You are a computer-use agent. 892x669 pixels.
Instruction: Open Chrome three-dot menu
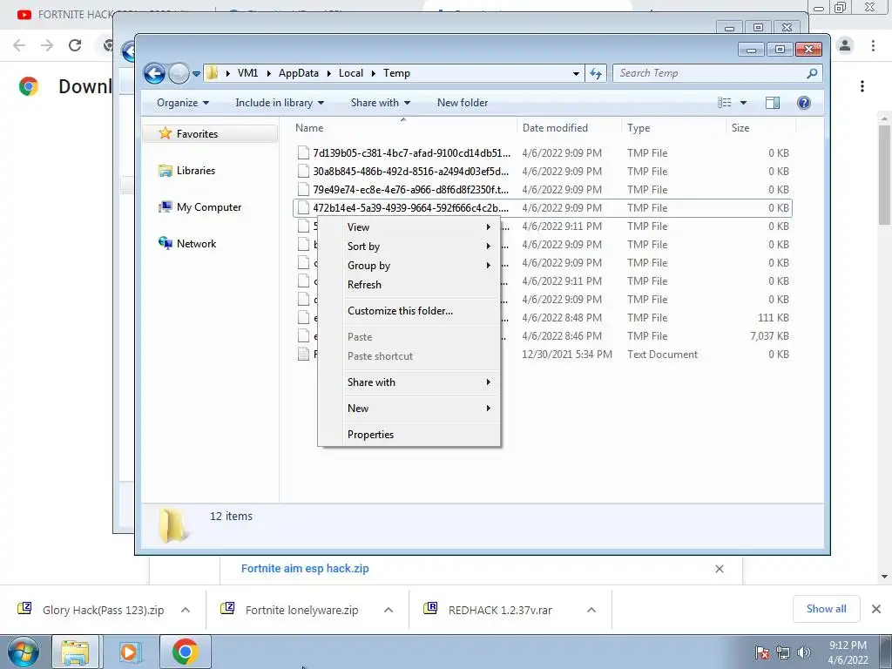click(x=873, y=45)
